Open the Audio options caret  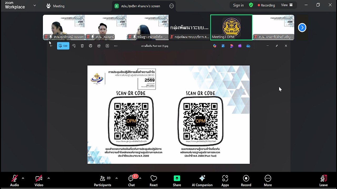click(23, 178)
